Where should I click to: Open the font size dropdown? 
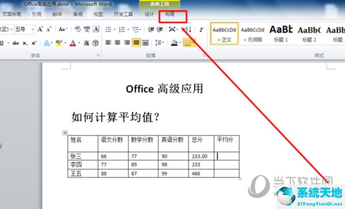[x=33, y=29]
